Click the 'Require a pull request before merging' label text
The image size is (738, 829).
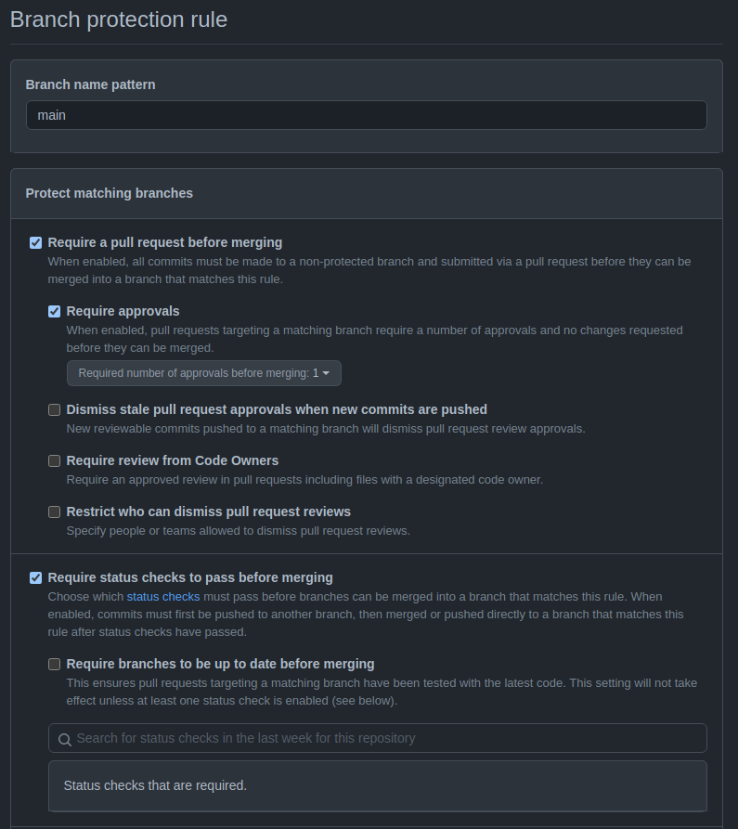tap(165, 242)
